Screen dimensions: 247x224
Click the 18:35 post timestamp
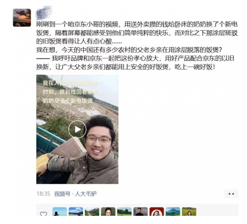44,194
